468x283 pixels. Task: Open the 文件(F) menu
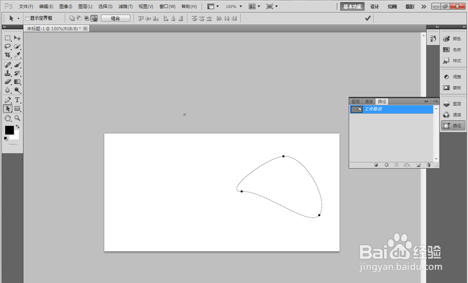(26, 6)
